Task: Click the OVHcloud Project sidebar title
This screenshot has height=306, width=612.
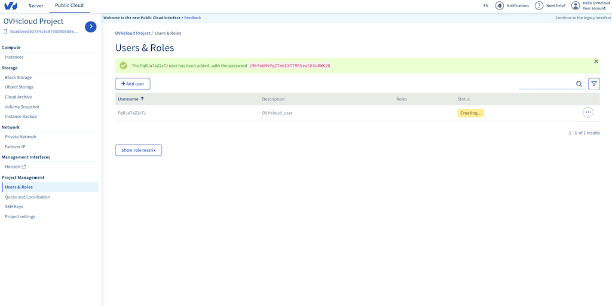Action: [x=33, y=21]
